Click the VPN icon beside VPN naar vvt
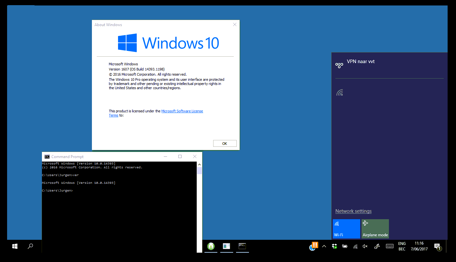The image size is (456, 262). coord(339,65)
